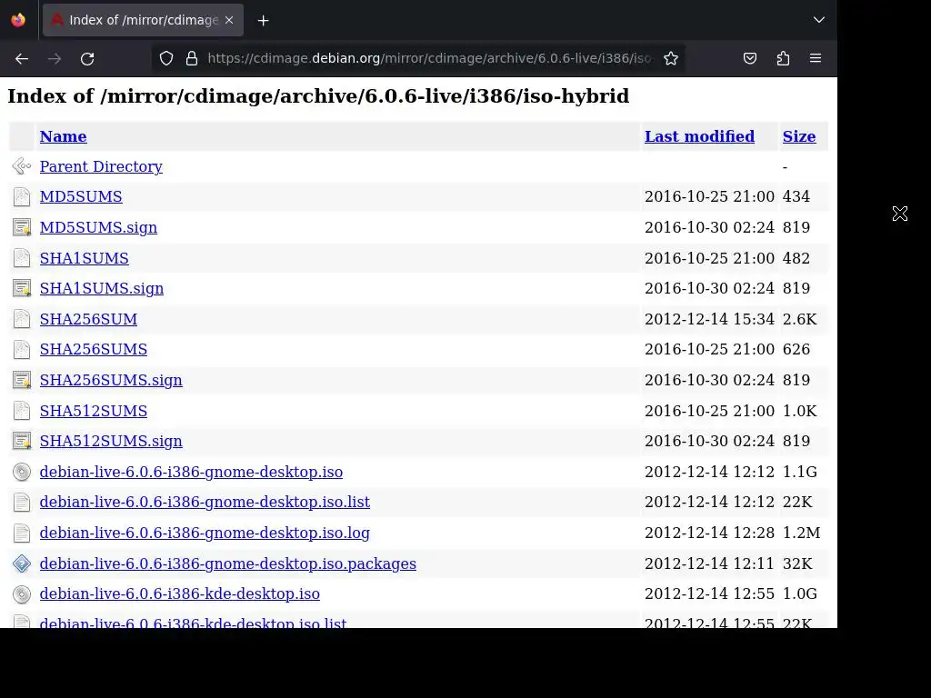Open the SHA256SUMS file link
Image resolution: width=931 pixels, height=698 pixels.
[94, 350]
